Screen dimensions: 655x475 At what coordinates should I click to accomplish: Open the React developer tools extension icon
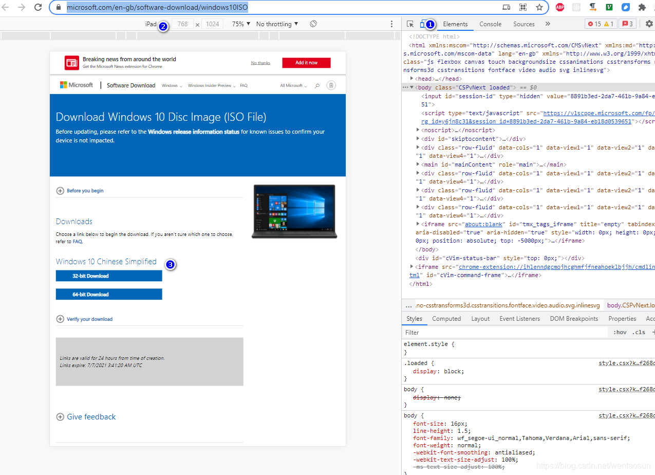(x=576, y=7)
